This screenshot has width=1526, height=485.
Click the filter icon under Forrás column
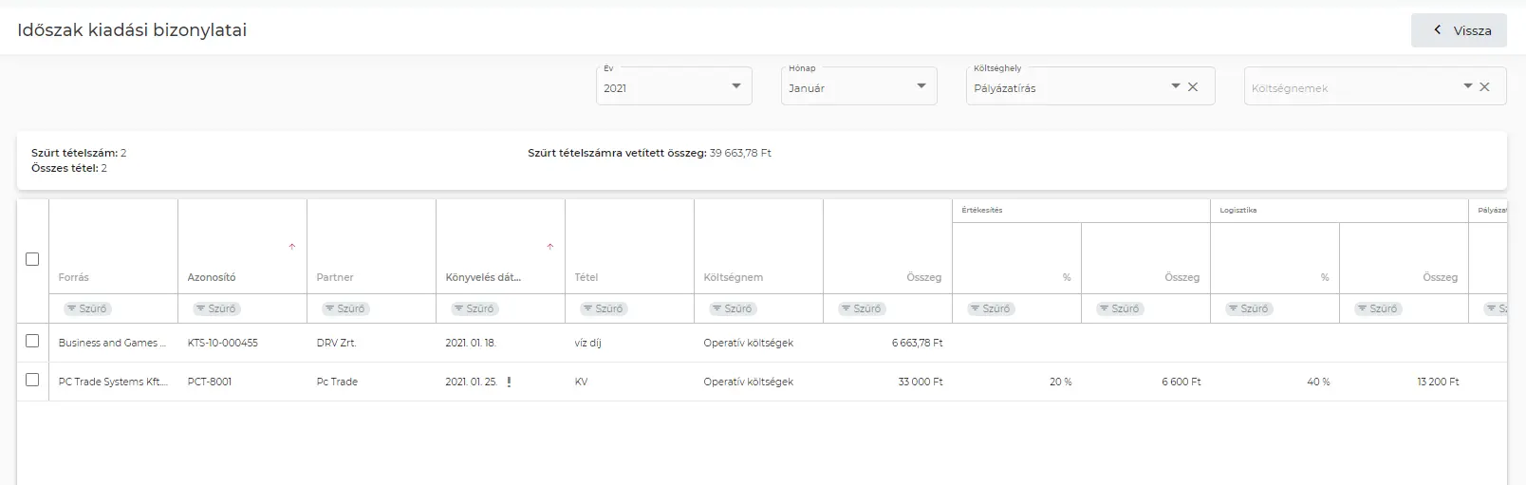pos(72,308)
